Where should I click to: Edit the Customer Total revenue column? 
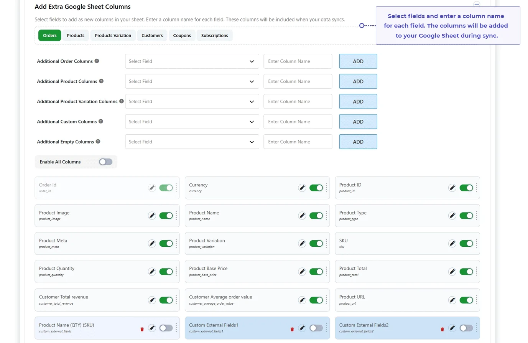click(x=152, y=300)
